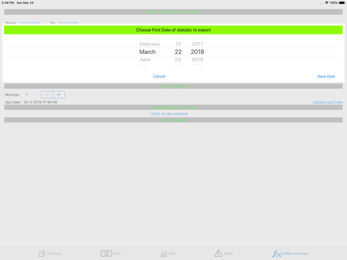Decrease NumUps with minus button

click(x=47, y=95)
